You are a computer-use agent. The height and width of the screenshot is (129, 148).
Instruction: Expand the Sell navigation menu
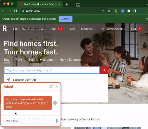coord(73,29)
